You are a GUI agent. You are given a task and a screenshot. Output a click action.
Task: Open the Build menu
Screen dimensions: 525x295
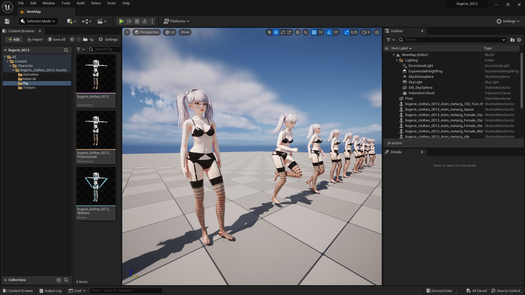point(80,3)
